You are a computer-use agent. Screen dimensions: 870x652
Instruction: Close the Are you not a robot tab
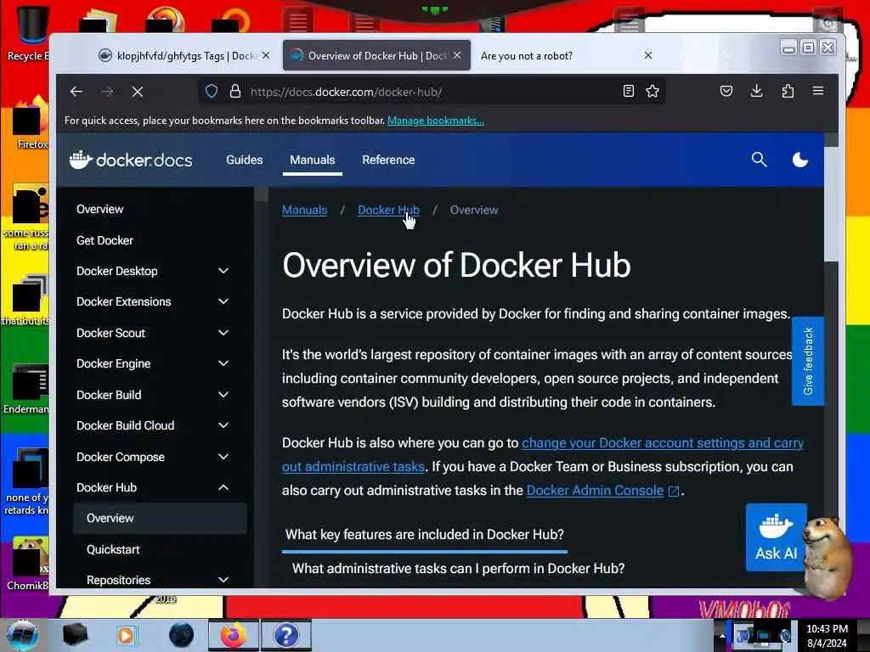click(x=648, y=55)
